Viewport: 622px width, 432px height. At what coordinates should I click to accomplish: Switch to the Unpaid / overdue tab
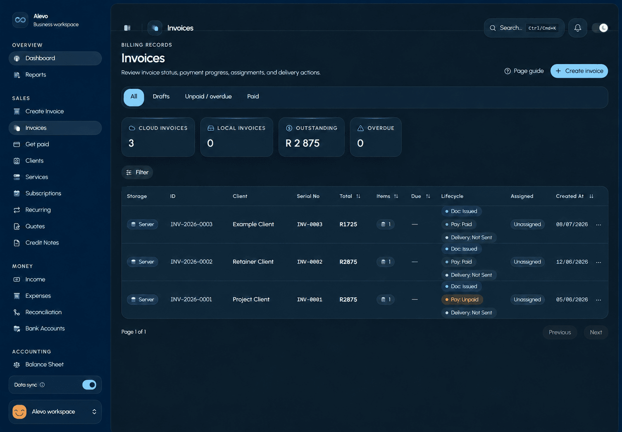(208, 97)
